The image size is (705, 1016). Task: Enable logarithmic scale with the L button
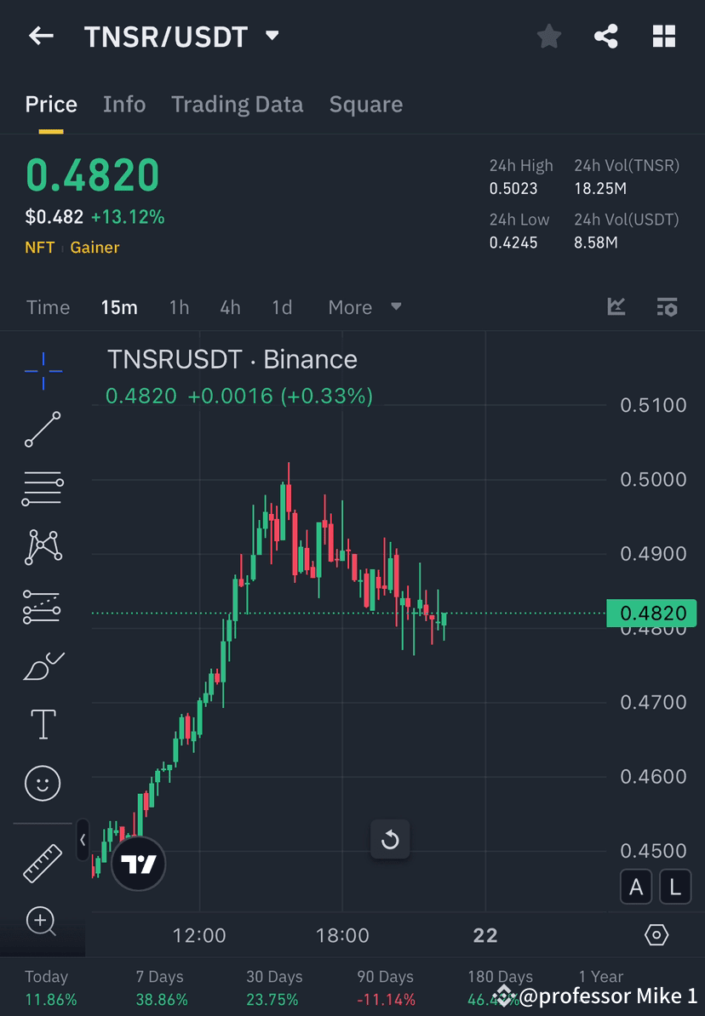coord(674,887)
